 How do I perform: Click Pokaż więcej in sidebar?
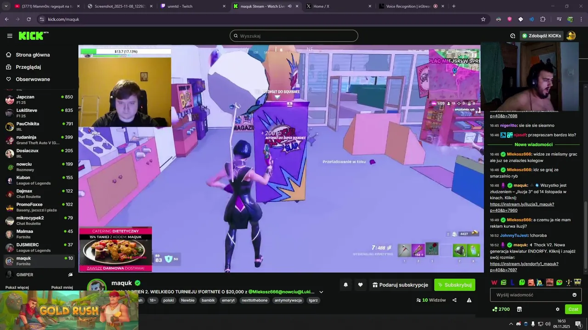click(x=17, y=287)
